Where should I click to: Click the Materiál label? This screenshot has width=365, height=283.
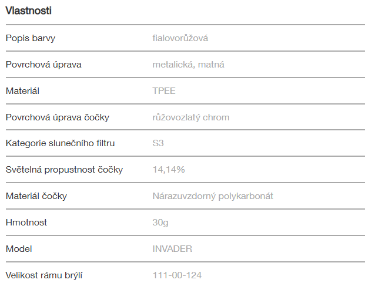[x=22, y=91]
